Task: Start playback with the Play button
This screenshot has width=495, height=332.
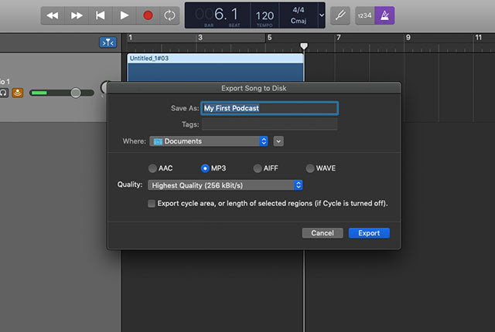Action: (124, 15)
